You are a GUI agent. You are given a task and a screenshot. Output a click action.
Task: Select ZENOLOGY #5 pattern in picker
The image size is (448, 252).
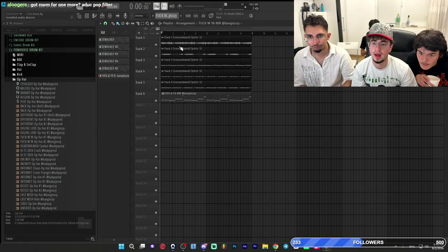pyautogui.click(x=114, y=69)
